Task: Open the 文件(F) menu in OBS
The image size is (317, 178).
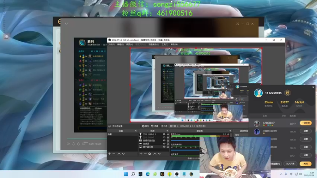Action: [111, 44]
